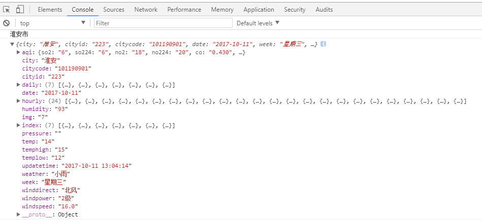Open the top context selector dropdown
The width and height of the screenshot is (482, 221).
coord(52,23)
